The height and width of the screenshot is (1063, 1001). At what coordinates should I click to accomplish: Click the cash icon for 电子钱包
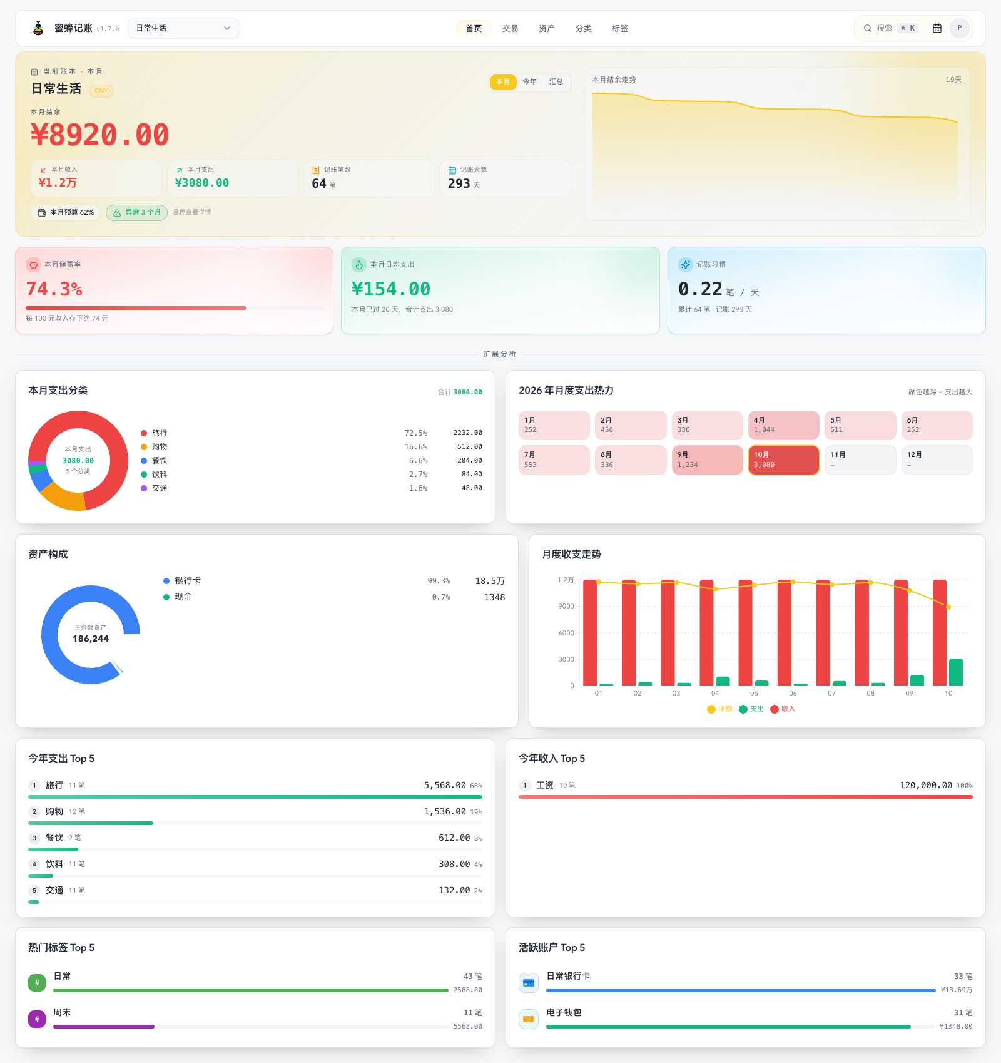[529, 1019]
